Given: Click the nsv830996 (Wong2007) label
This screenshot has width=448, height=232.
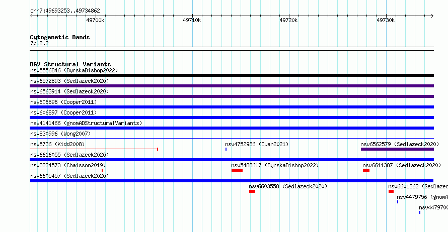Looking at the screenshot, I should 60,134.
